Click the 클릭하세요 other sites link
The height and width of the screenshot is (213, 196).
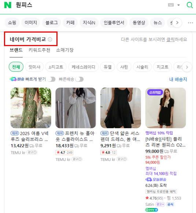coord(177,40)
